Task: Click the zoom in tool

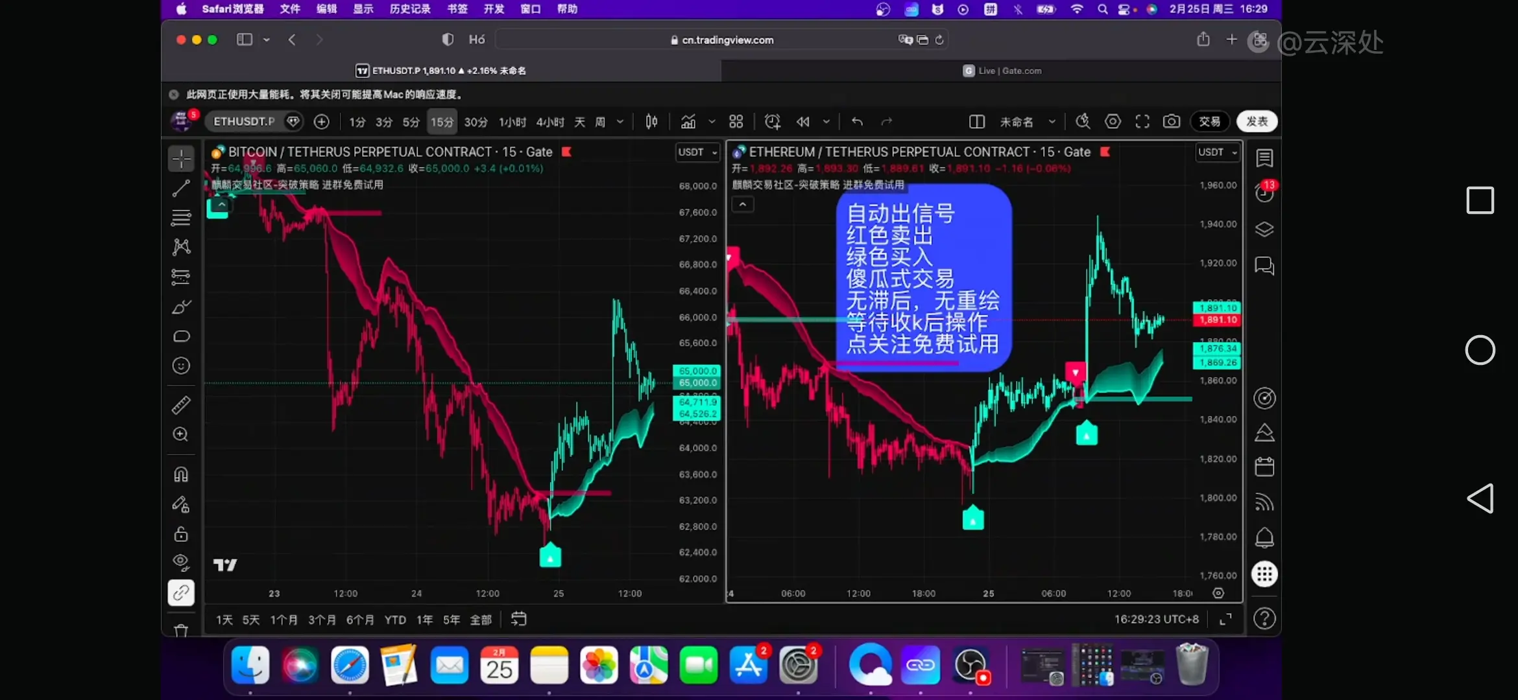Action: click(x=181, y=434)
